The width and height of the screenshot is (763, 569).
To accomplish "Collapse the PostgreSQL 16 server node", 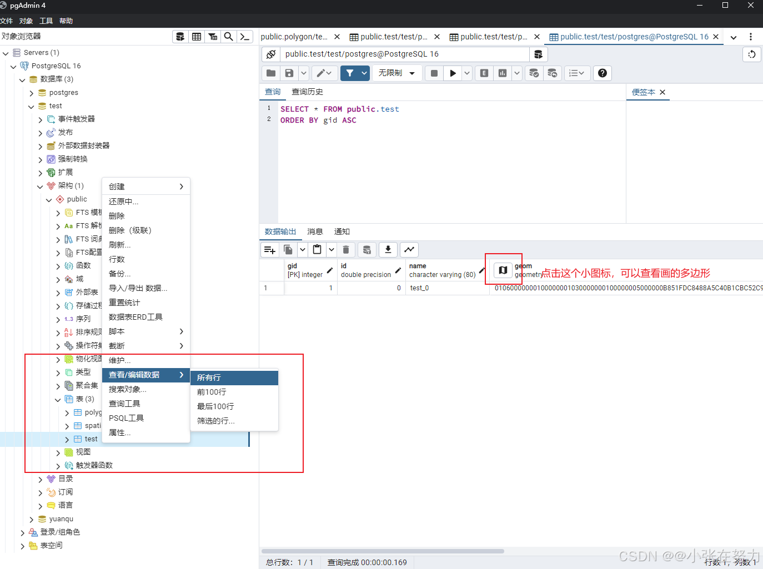I will 13,66.
